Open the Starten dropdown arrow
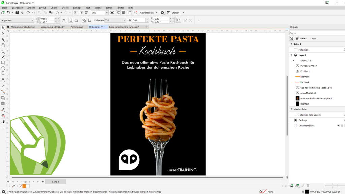This screenshot has width=345, height=194. coord(183,13)
